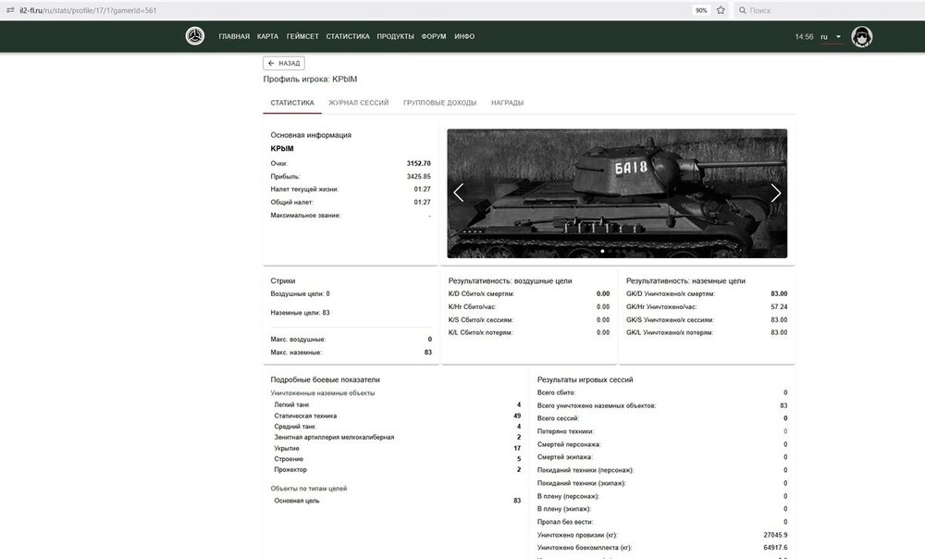Go to ФОРУМ from the header menu

[x=433, y=37]
